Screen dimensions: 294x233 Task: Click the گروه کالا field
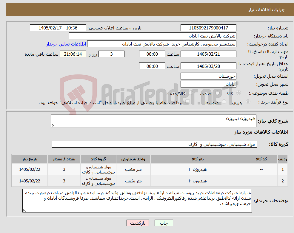coord(155,144)
